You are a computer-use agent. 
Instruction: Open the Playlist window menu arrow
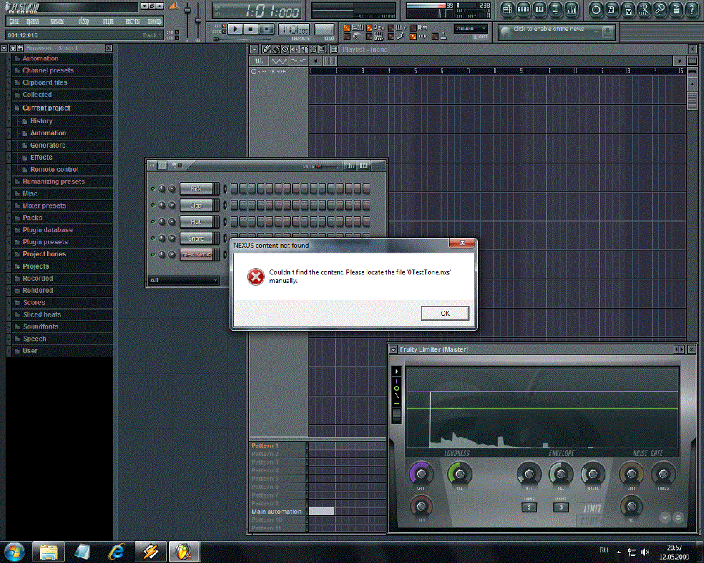tap(254, 49)
